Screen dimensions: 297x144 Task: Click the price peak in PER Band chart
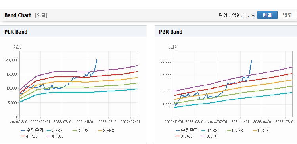click(x=97, y=60)
